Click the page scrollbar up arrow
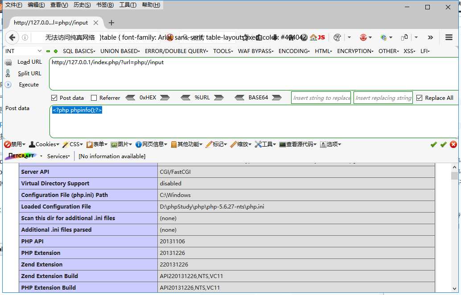 [454, 167]
